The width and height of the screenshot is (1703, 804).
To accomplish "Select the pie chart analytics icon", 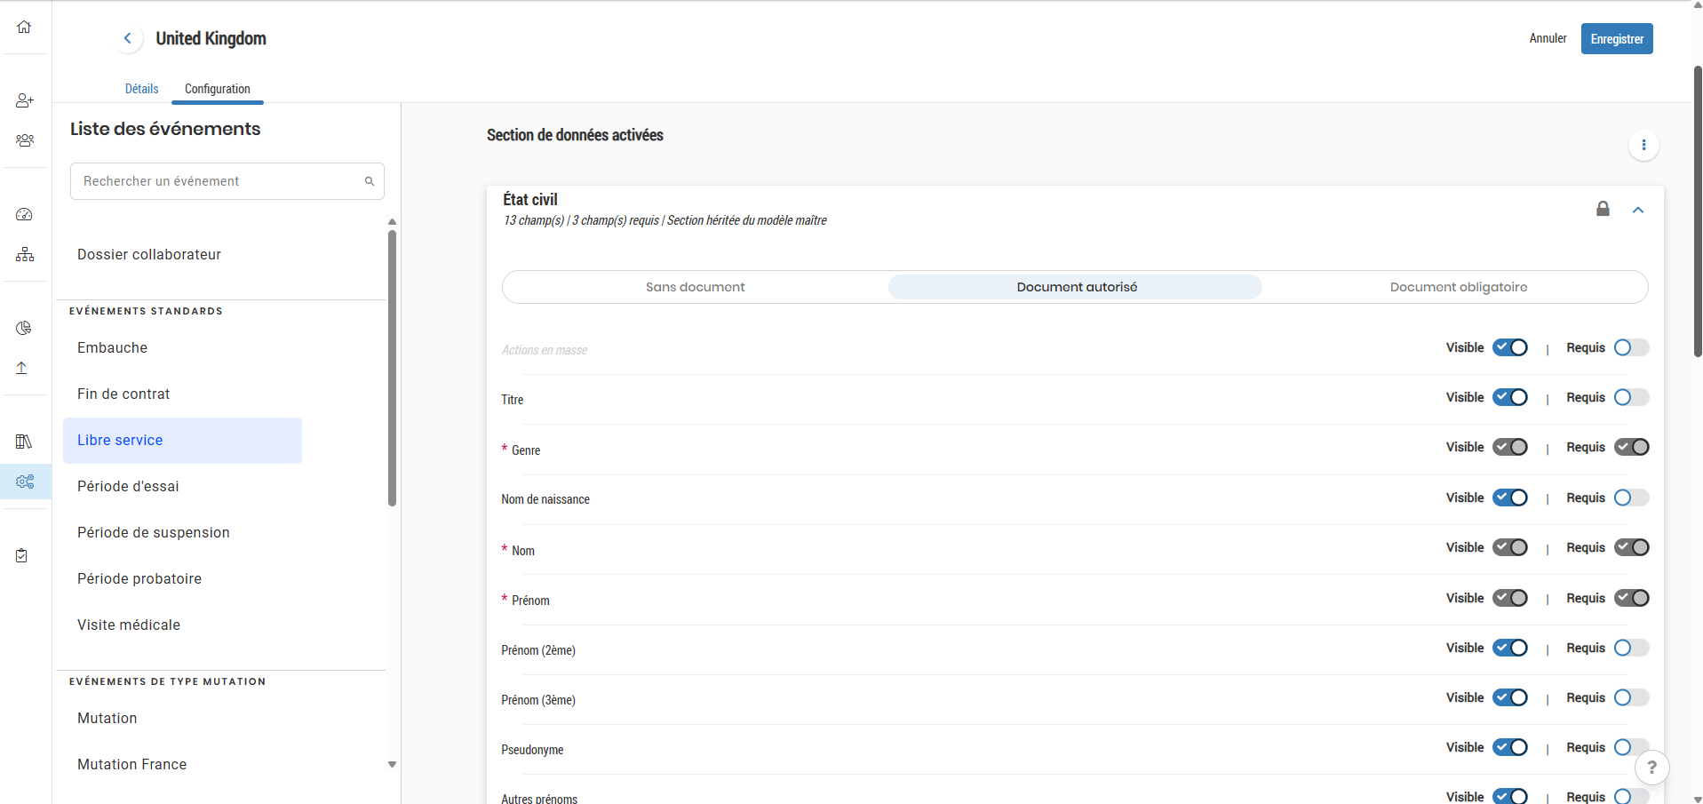I will (23, 328).
